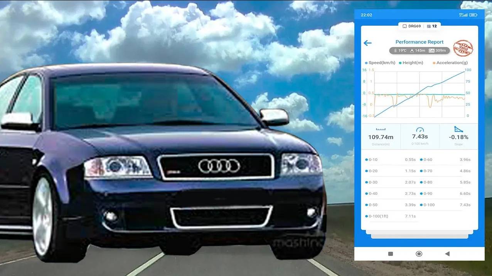
Task: Select the 0-60 split row
Action: [445, 160]
